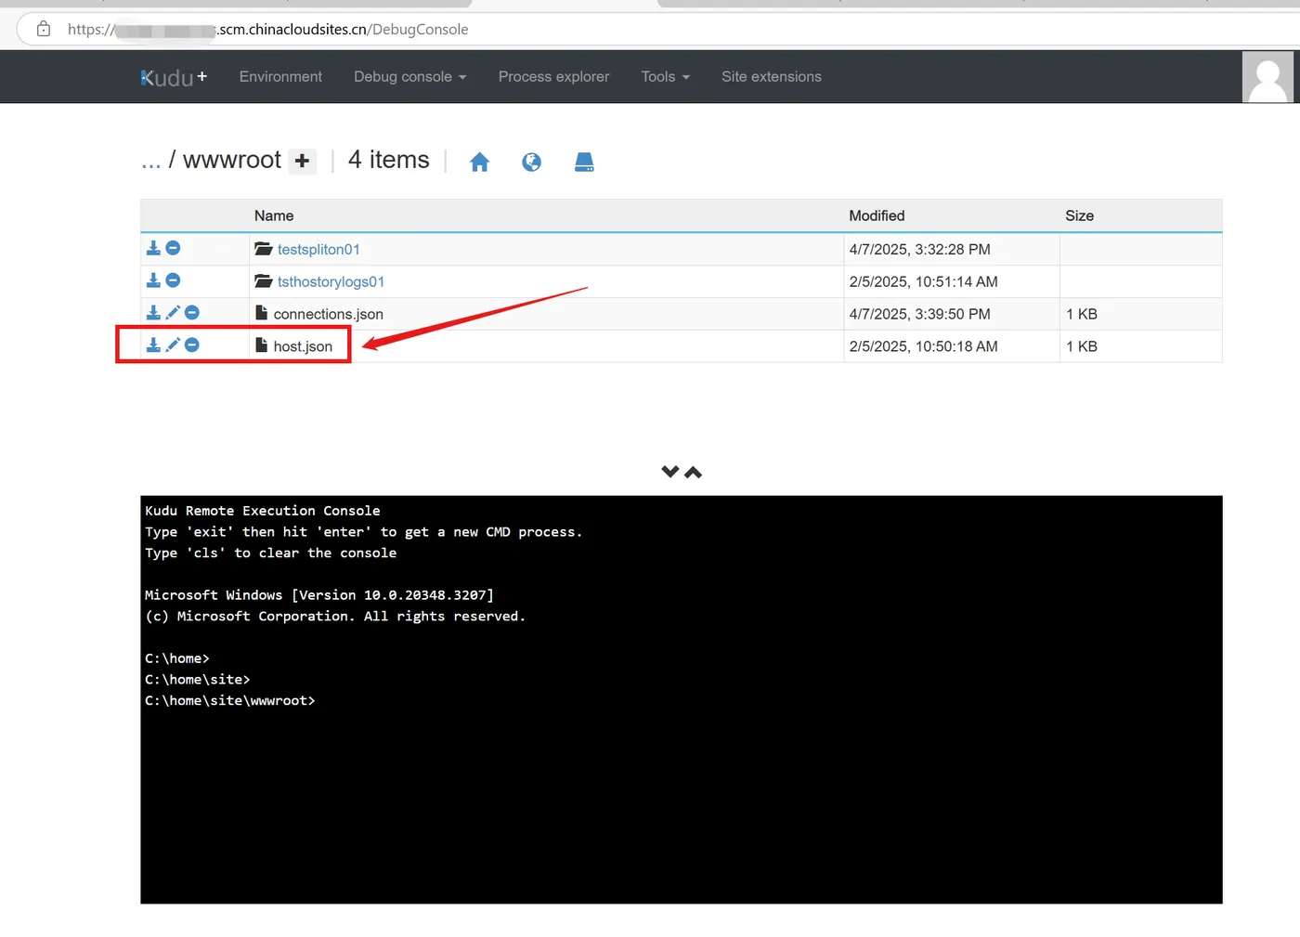Image resolution: width=1300 pixels, height=937 pixels.
Task: Click the wwwroot breadcrumb text
Action: pyautogui.click(x=232, y=161)
